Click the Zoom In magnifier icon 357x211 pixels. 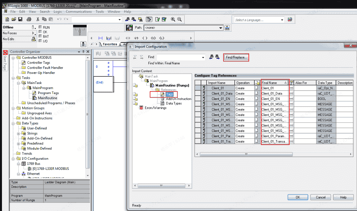point(173,20)
